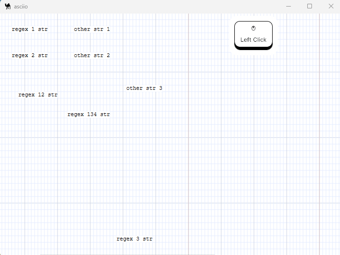
Task: Select the 'regex 1 str' text element
Action: (30, 29)
